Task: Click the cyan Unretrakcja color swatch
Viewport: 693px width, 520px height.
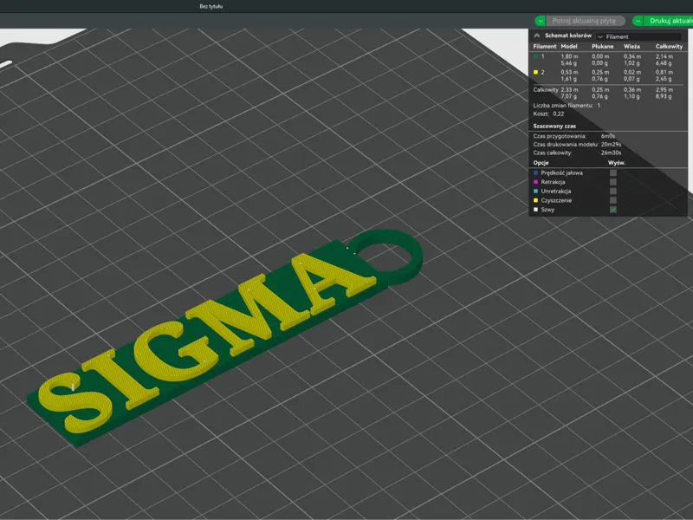Action: [535, 191]
